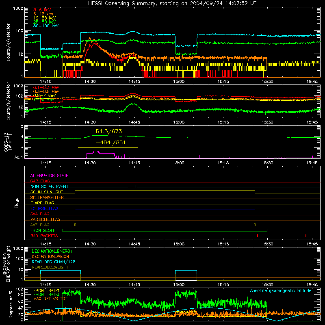This screenshot has width=325, height=325.
Task: Select the '3-6 keV' legend label
Action: pos(42,10)
